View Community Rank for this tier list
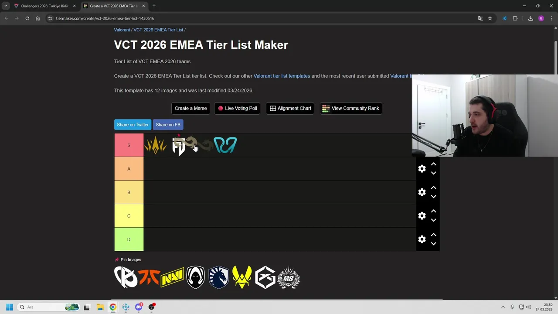The image size is (558, 314). click(351, 108)
